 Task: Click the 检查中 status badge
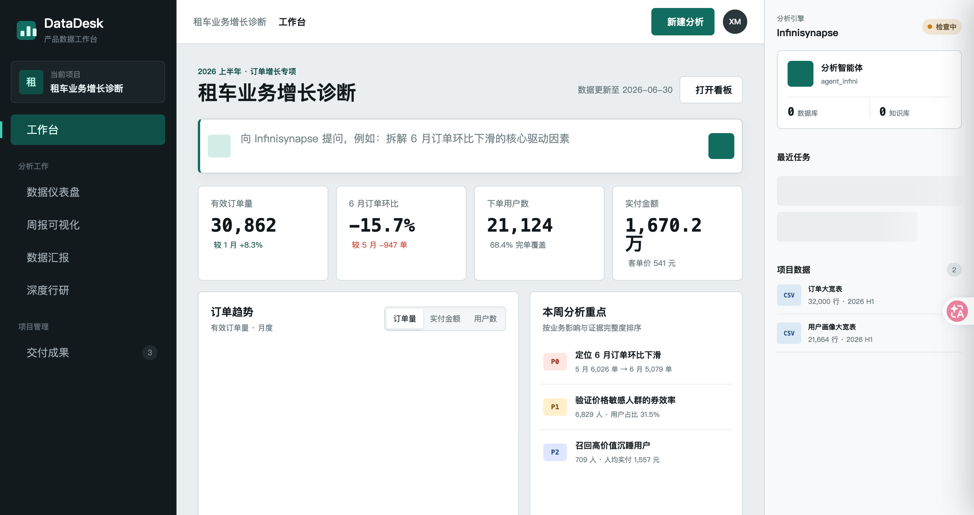(942, 27)
